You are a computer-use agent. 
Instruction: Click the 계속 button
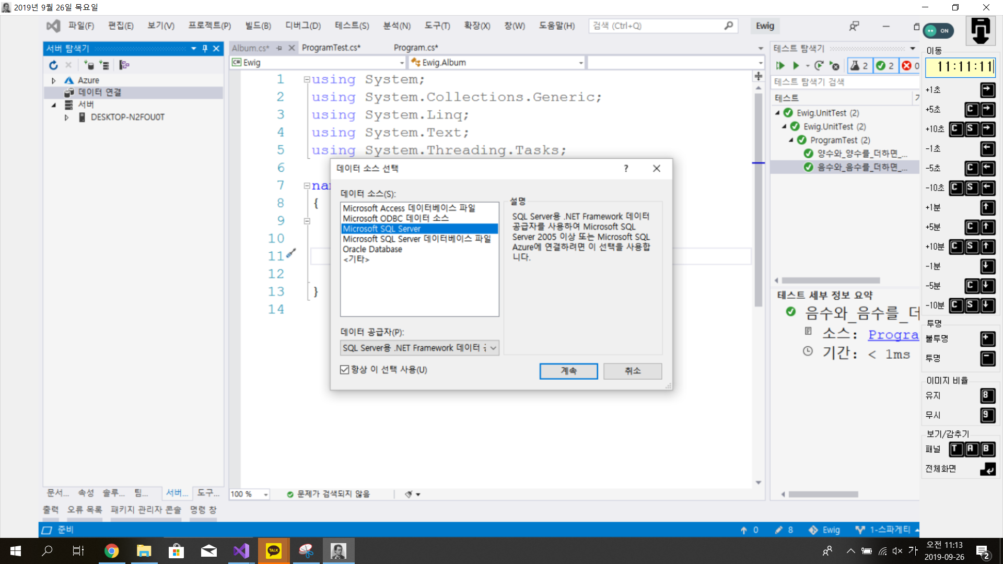pyautogui.click(x=568, y=371)
